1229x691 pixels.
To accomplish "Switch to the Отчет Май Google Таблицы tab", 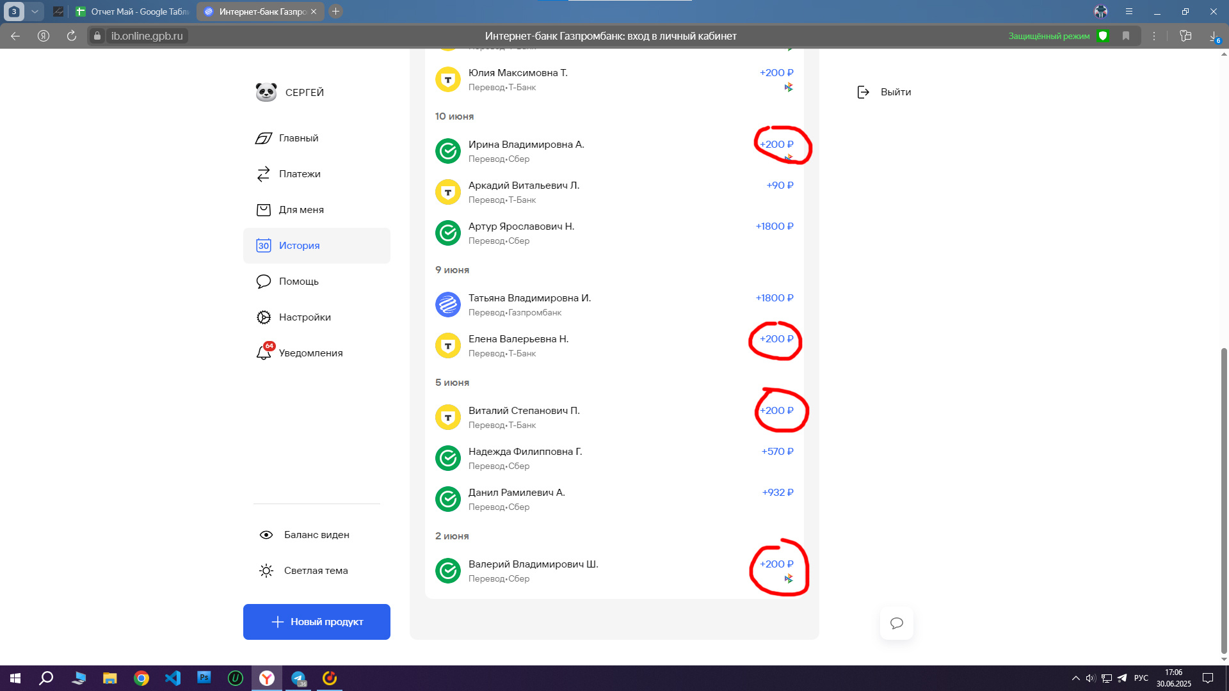I will tap(132, 12).
